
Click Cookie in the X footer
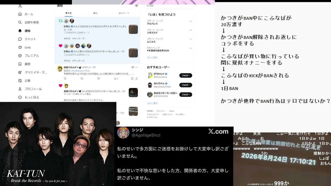(172, 111)
